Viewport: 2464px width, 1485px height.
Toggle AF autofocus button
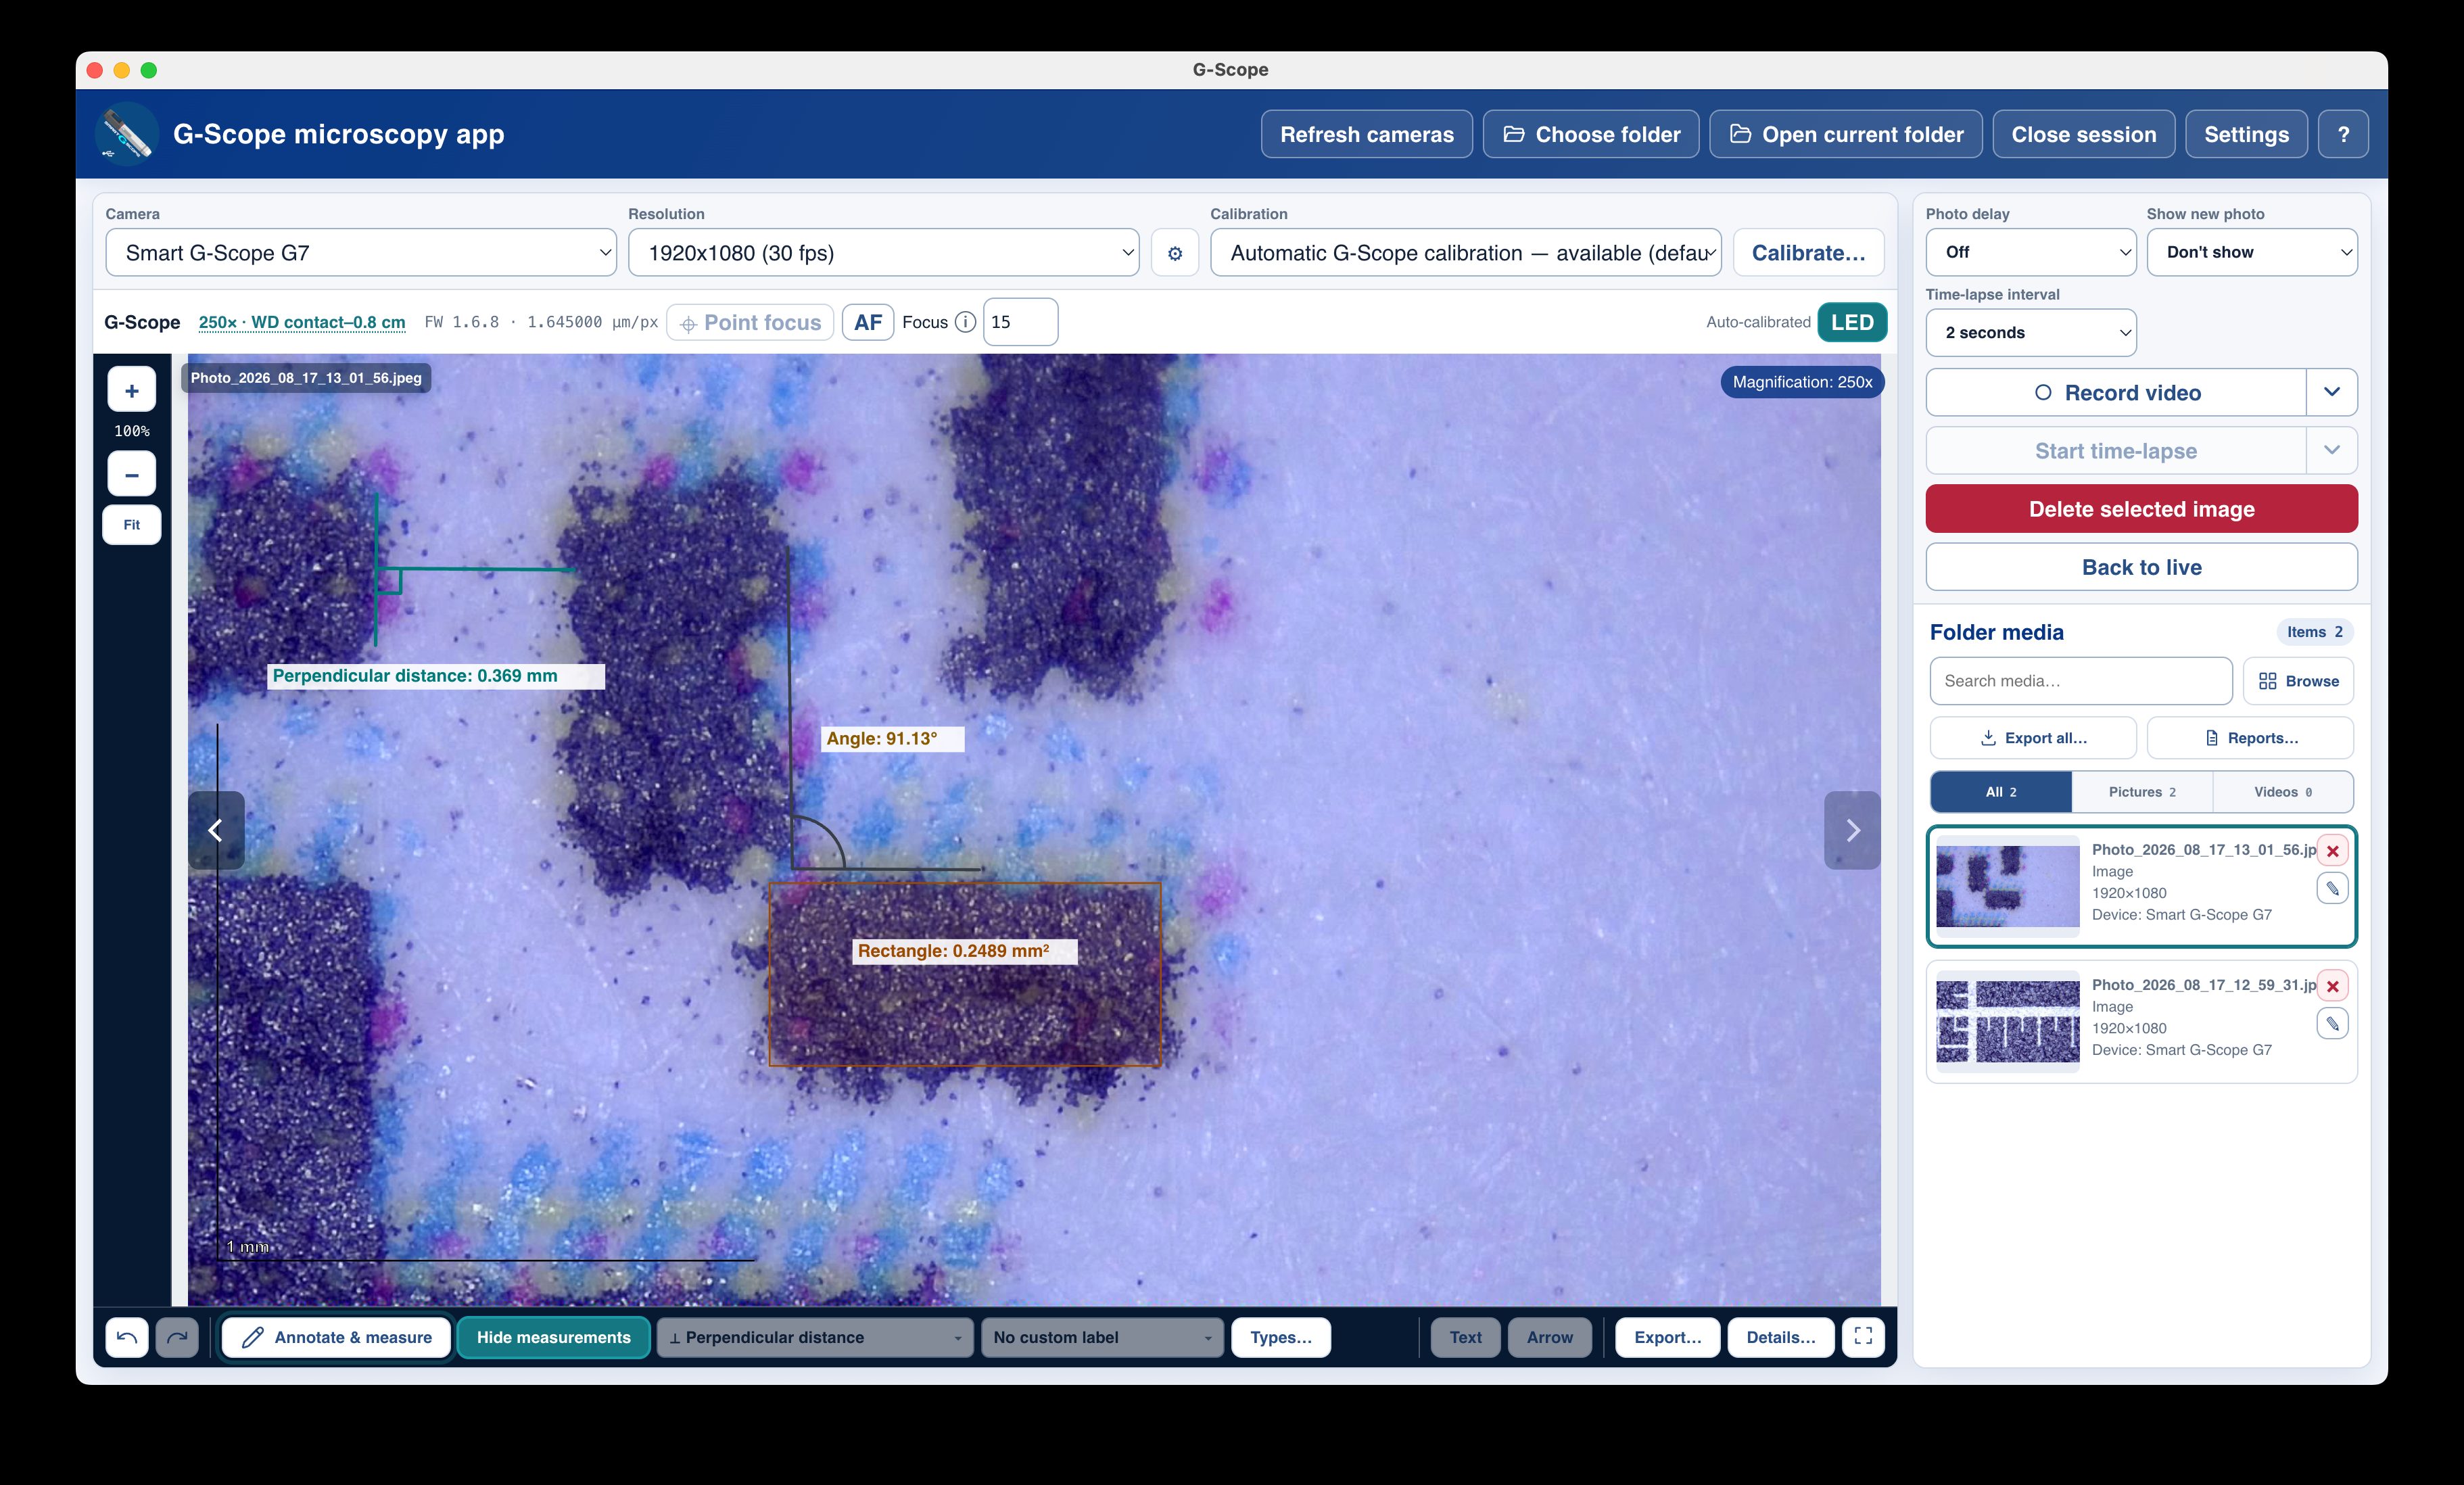click(867, 322)
